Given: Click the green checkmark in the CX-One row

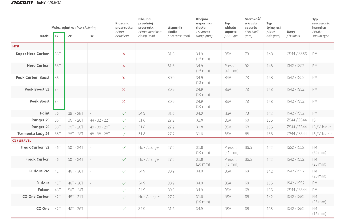Looking at the screenshot, I should click(124, 209).
